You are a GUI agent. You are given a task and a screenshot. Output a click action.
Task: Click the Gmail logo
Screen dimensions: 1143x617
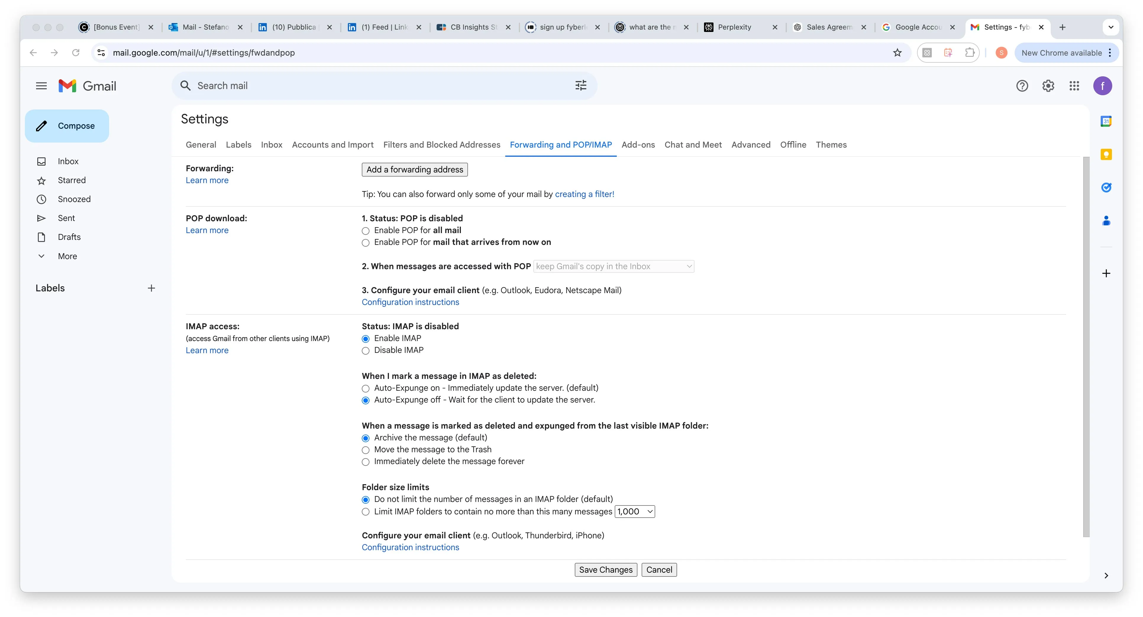[x=88, y=85]
